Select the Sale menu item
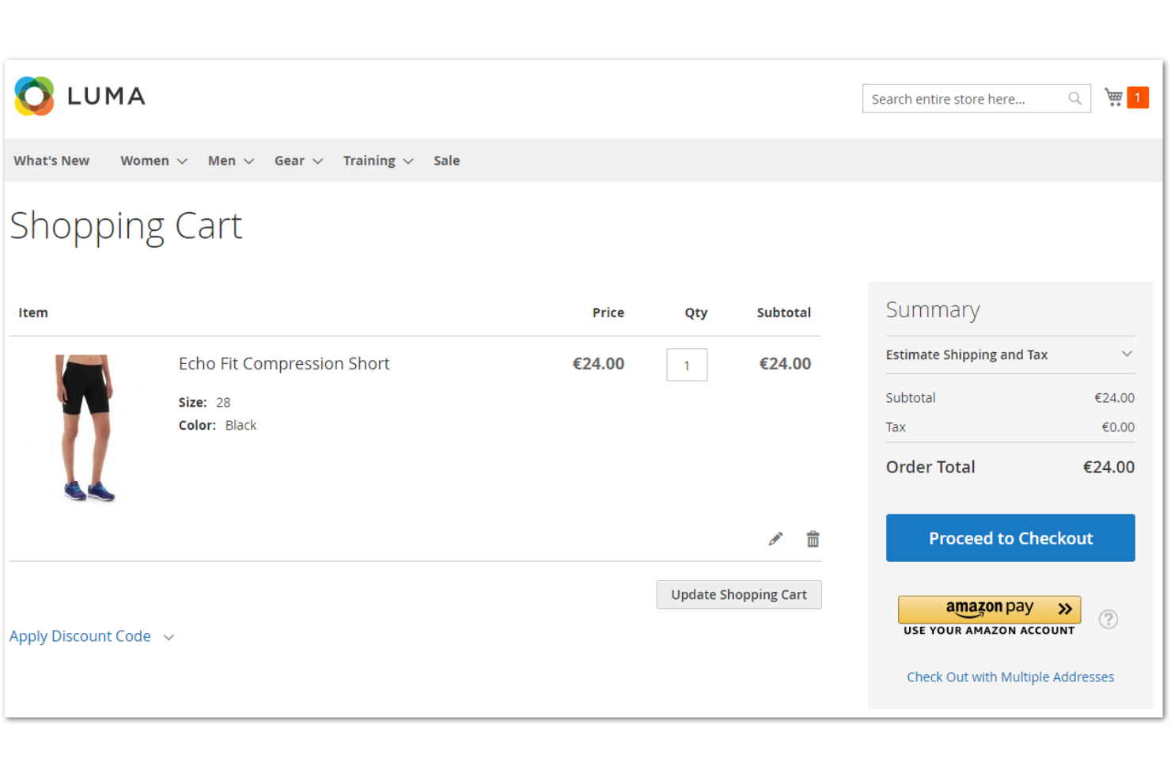Image resolution: width=1171 pixels, height=781 pixels. click(446, 160)
